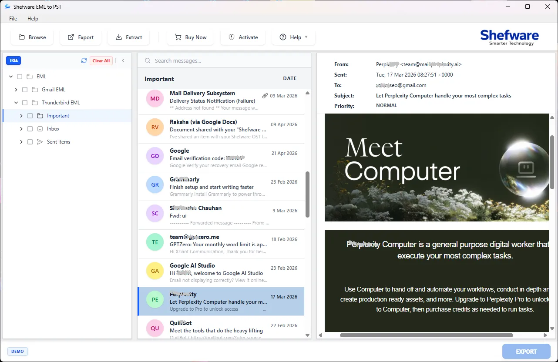Image resolution: width=558 pixels, height=362 pixels.
Task: Check the Thunderbird EML checkbox
Action: click(x=25, y=103)
